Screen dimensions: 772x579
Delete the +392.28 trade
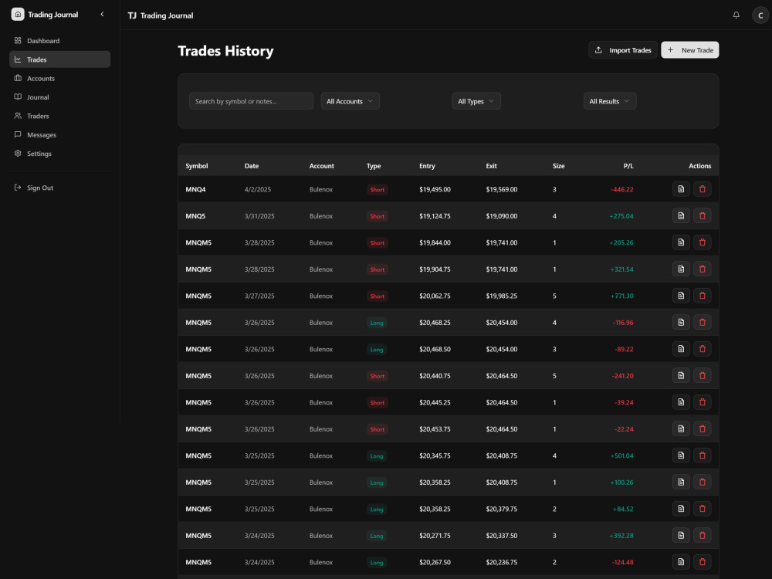[702, 535]
